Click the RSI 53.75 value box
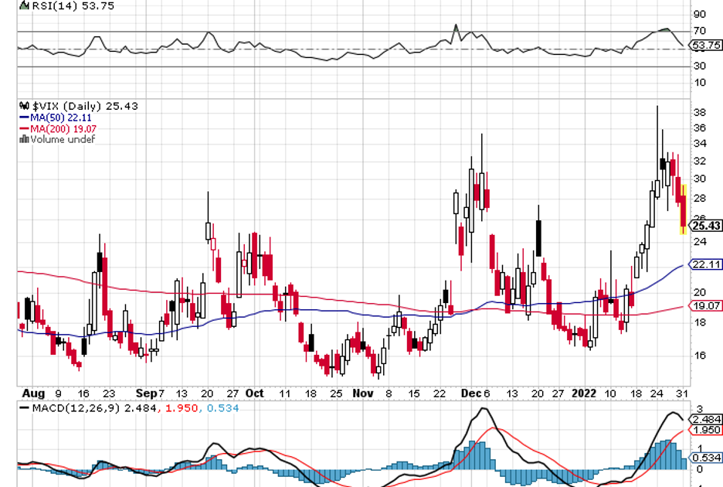 [706, 45]
